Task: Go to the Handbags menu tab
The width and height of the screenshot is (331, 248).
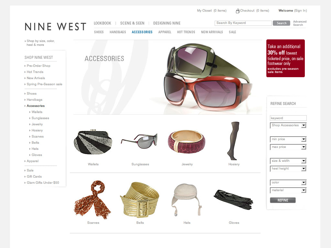Action: click(x=118, y=32)
